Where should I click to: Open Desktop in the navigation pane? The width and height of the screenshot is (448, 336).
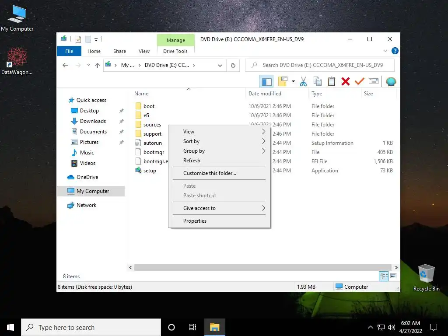pyautogui.click(x=89, y=111)
